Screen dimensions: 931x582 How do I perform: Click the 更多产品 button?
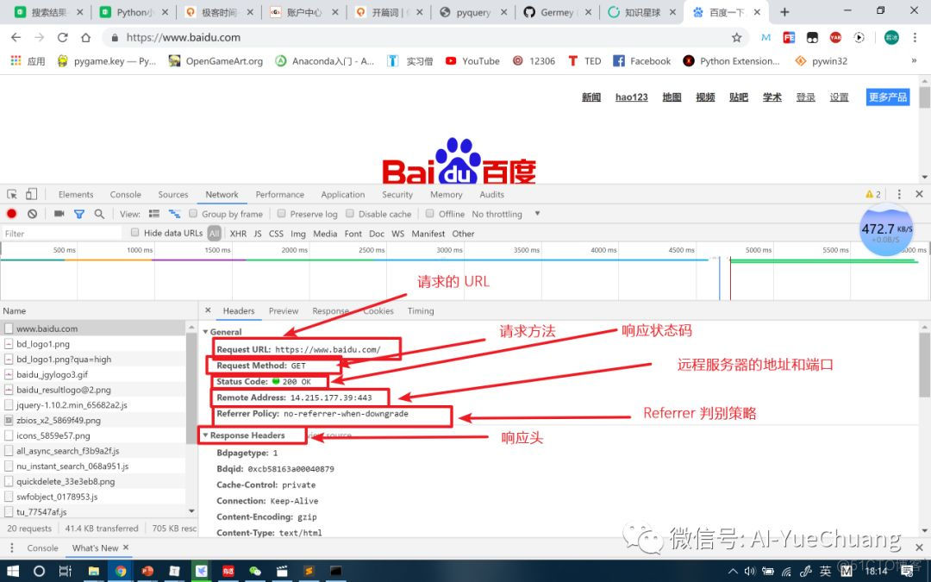point(888,97)
